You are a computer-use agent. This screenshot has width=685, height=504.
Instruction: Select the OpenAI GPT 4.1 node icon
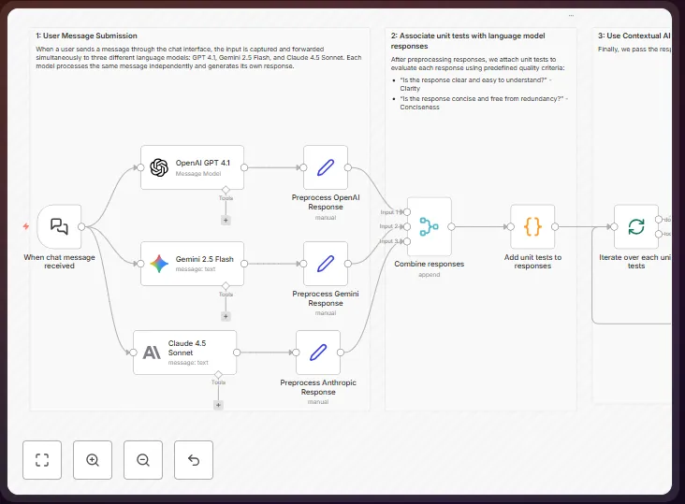click(159, 167)
